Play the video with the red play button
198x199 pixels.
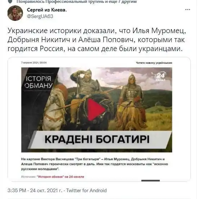point(96,110)
